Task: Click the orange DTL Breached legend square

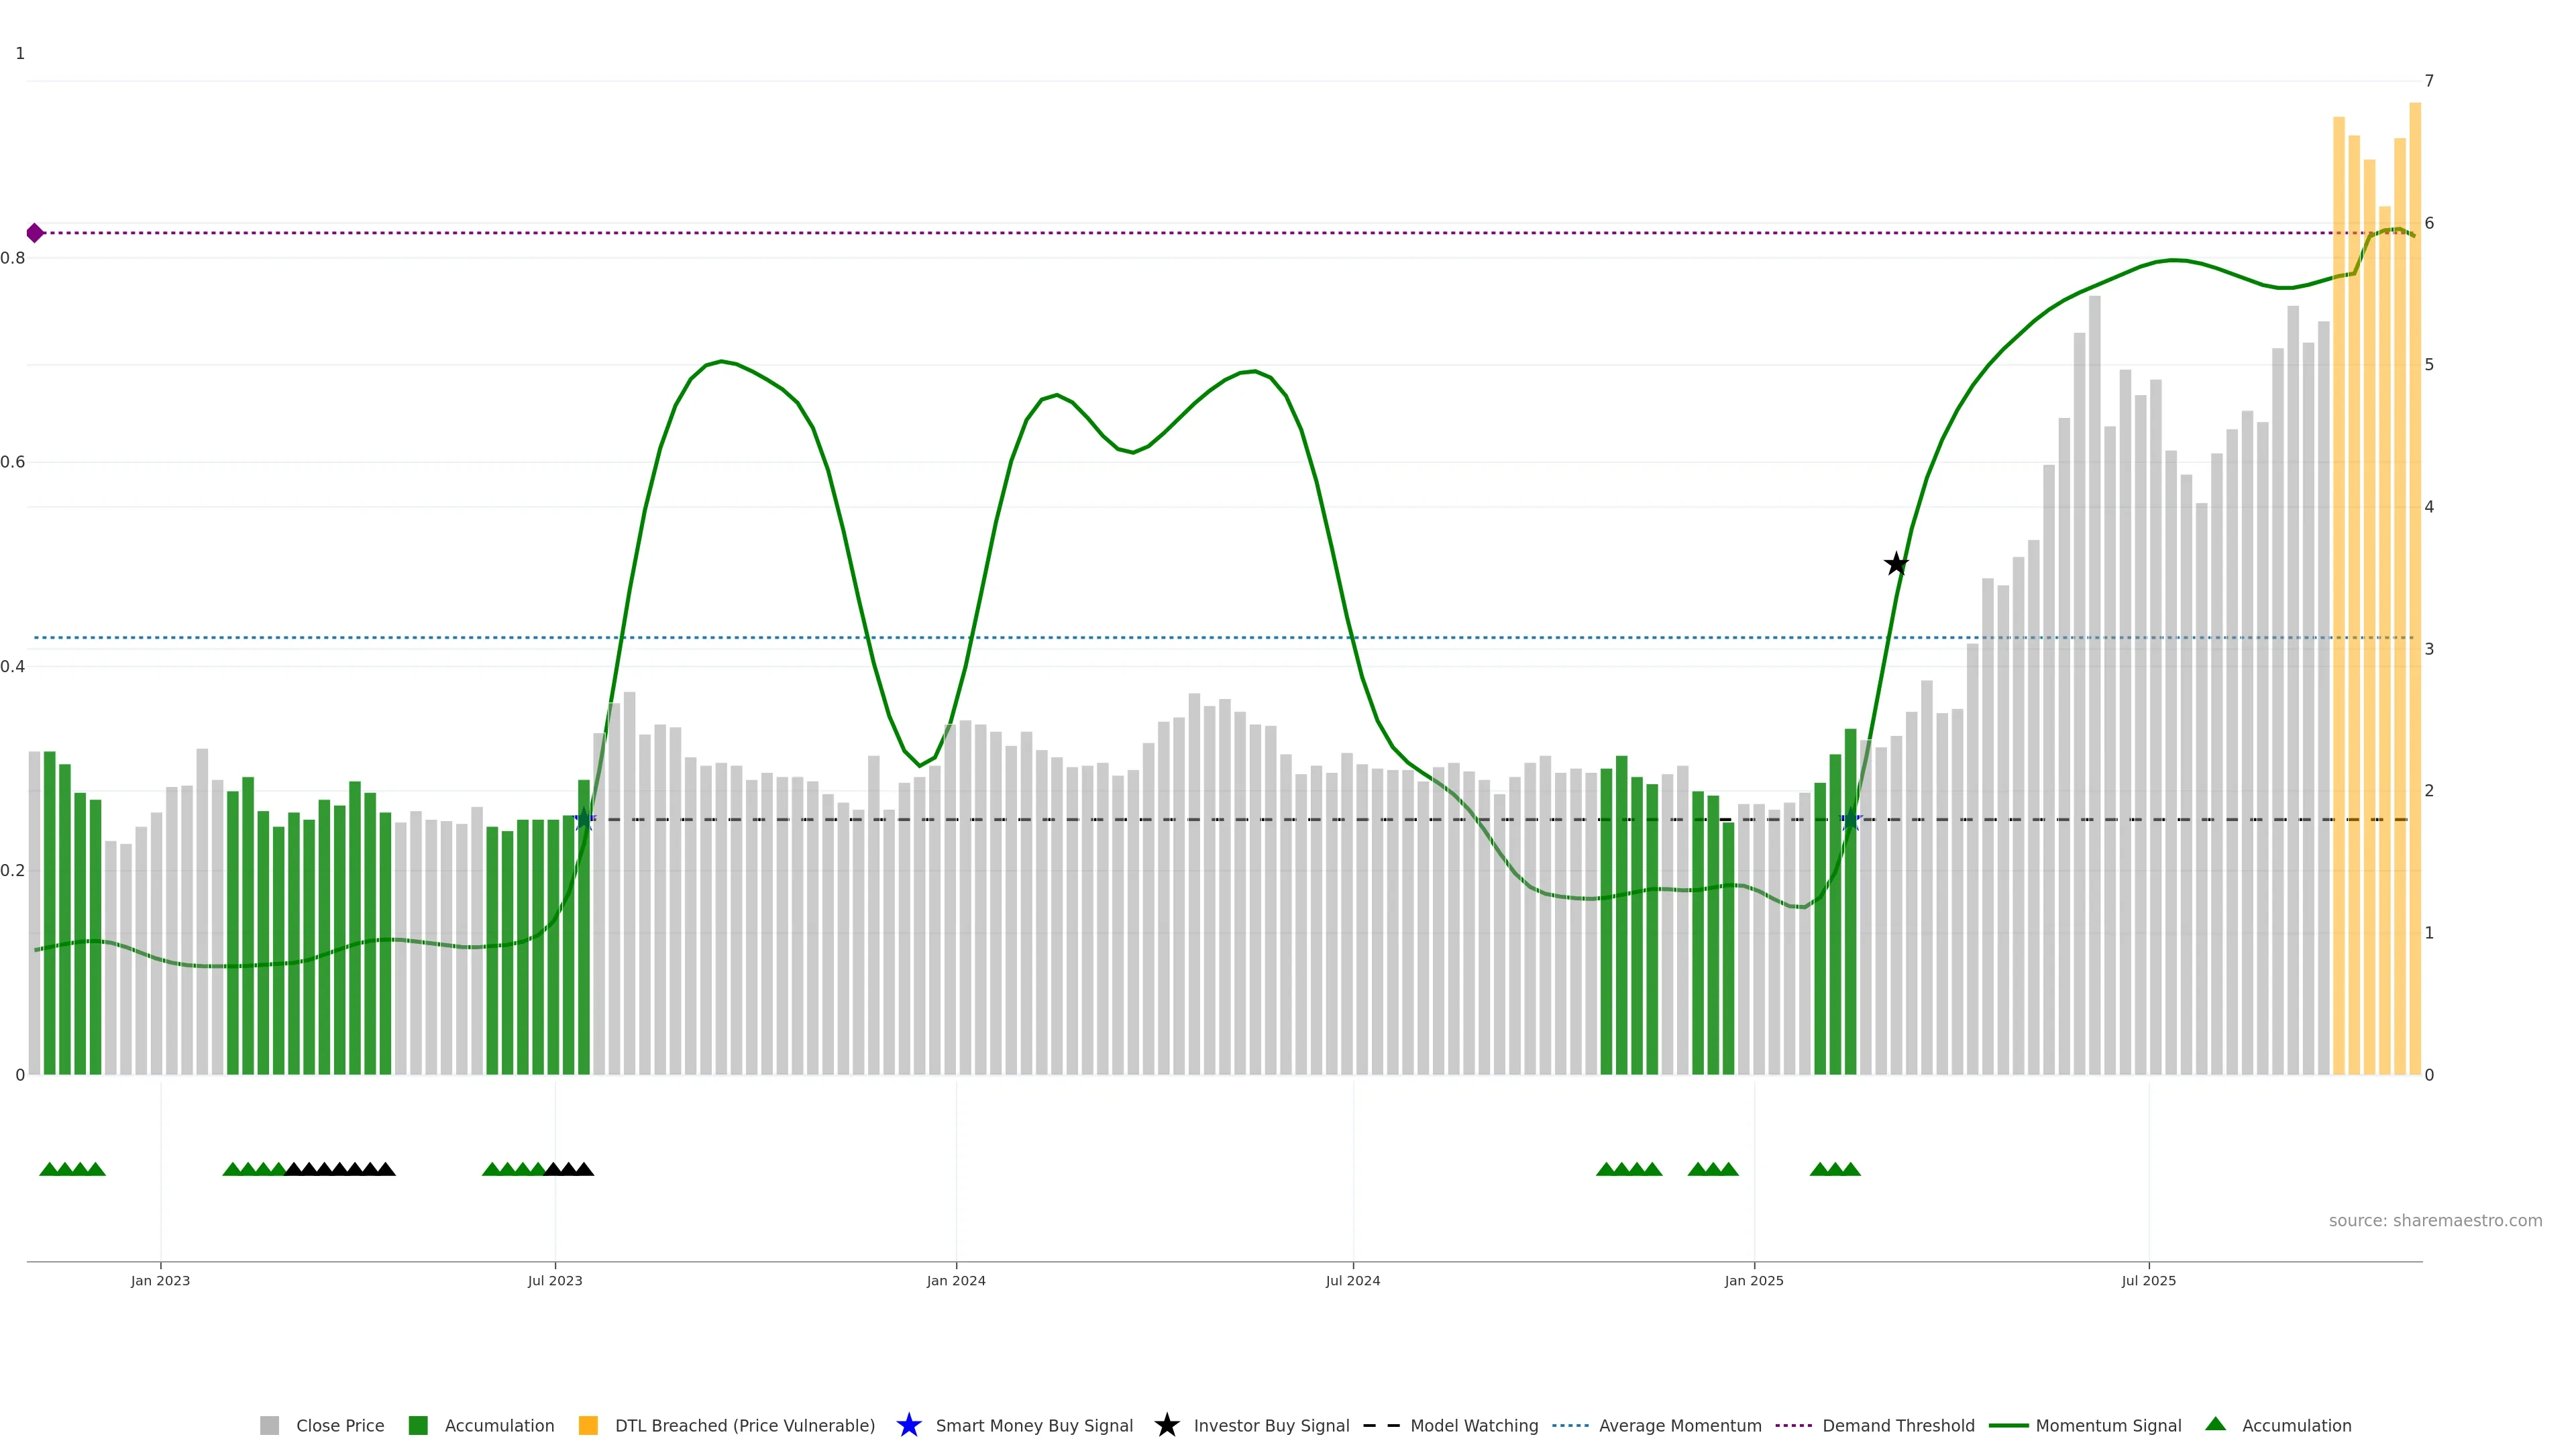Action: click(588, 1426)
